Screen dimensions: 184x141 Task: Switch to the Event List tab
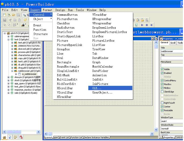point(64,137)
